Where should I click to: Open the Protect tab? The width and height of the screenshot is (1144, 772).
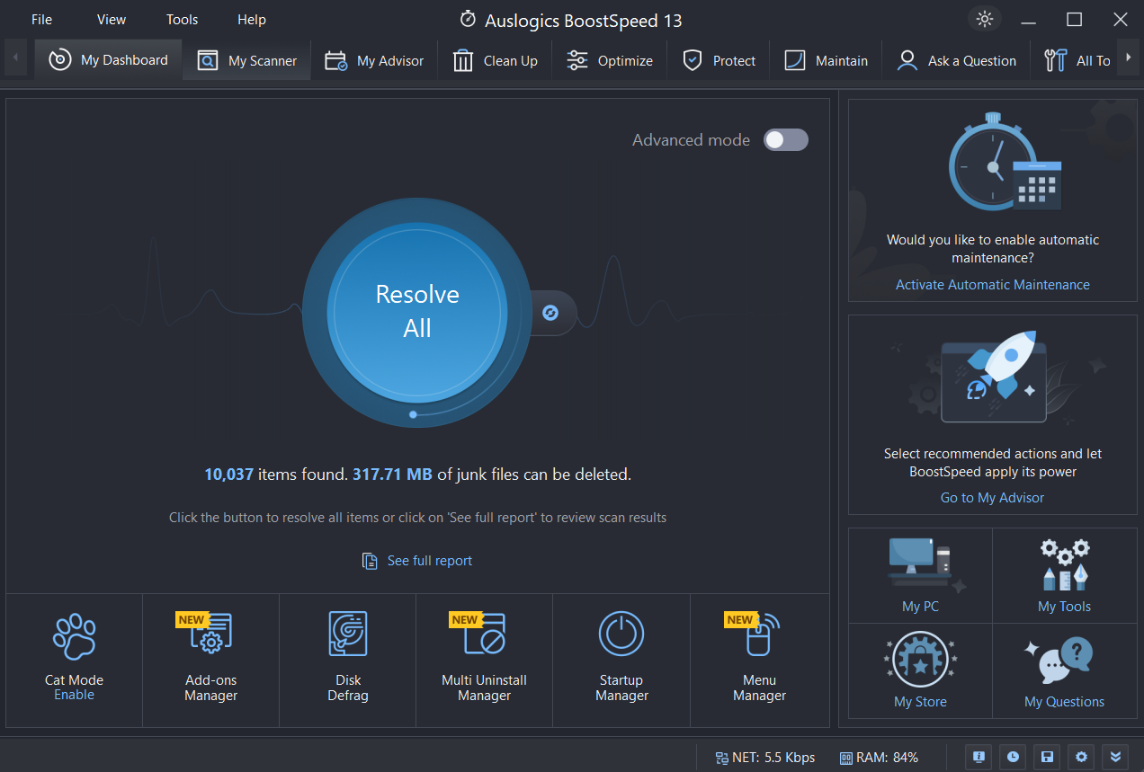pyautogui.click(x=719, y=60)
